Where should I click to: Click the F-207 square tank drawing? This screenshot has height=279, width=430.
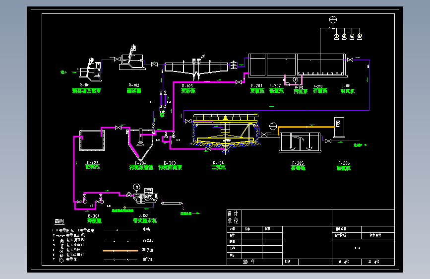[92, 140]
